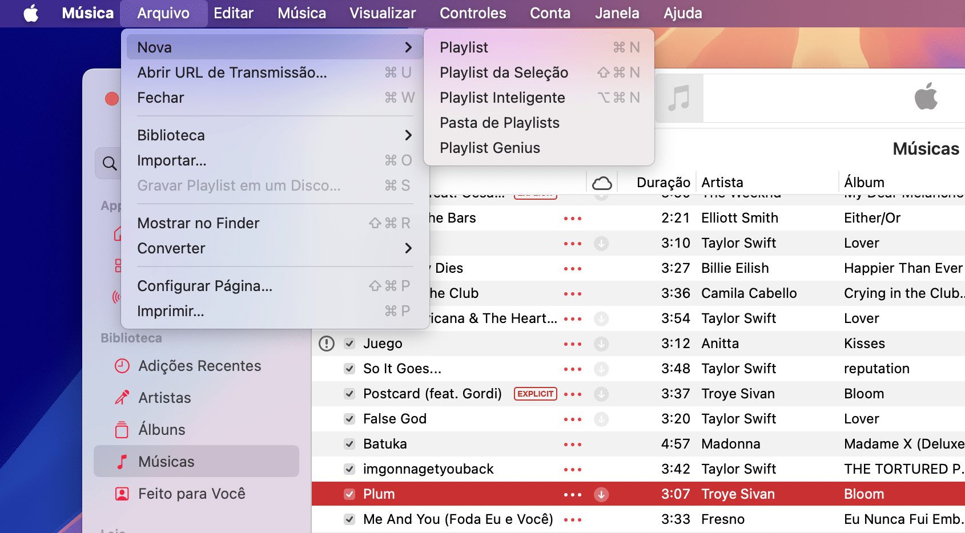The height and width of the screenshot is (533, 965).
Task: Open the Arquivo menu
Action: click(163, 13)
